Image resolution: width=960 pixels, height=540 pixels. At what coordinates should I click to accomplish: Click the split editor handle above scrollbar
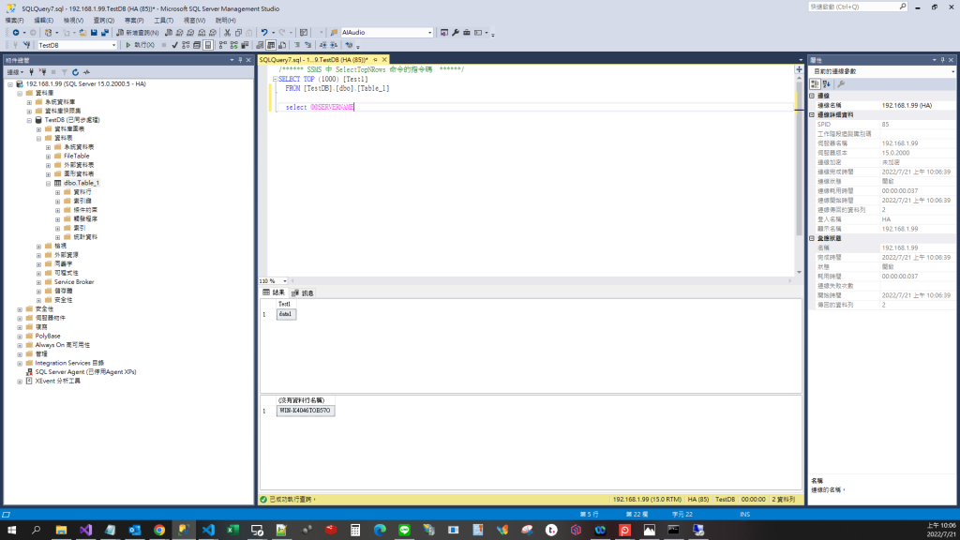point(799,69)
